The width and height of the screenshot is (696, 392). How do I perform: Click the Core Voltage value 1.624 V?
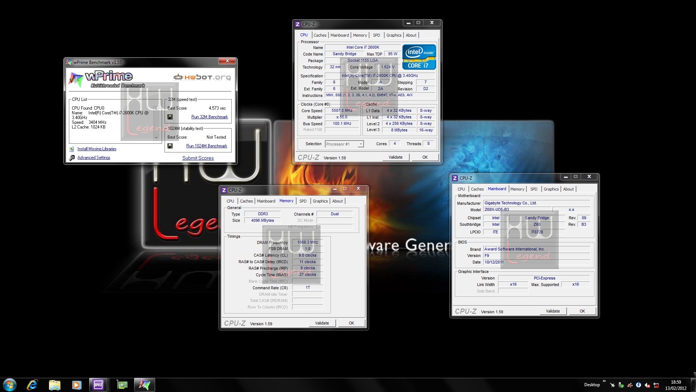(x=388, y=67)
